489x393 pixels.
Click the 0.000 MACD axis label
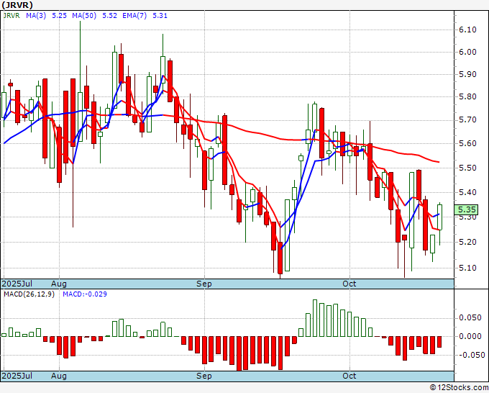[x=470, y=336]
